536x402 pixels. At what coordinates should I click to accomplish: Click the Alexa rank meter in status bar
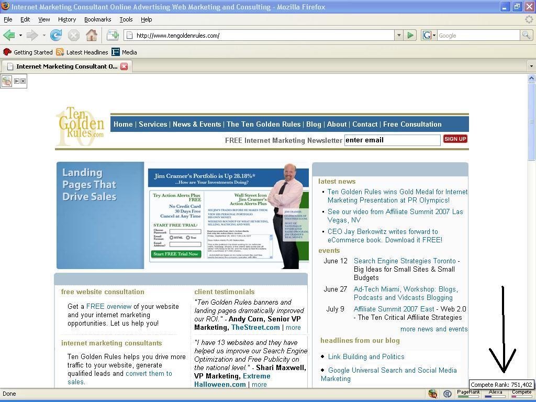495,394
